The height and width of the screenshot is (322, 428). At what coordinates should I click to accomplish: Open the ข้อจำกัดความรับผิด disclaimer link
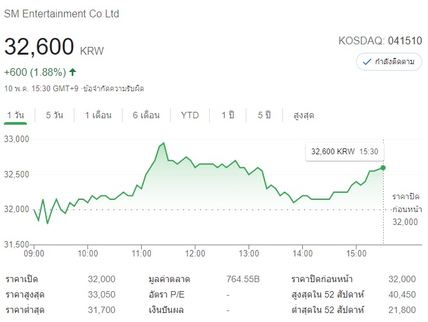[114, 89]
